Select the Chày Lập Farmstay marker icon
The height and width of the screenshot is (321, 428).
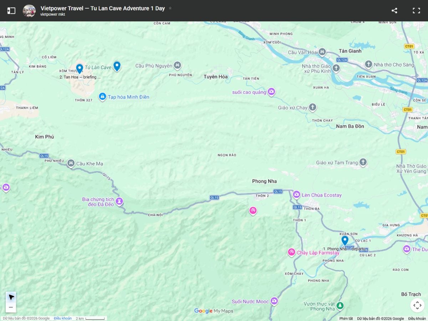(x=291, y=253)
